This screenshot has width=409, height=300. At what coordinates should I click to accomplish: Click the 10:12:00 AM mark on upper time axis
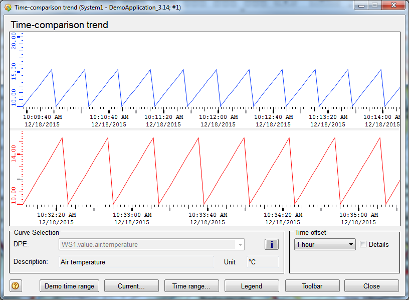[219, 116]
